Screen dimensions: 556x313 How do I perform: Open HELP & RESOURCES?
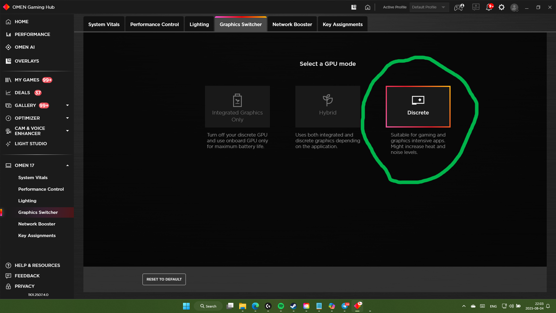[x=37, y=265]
